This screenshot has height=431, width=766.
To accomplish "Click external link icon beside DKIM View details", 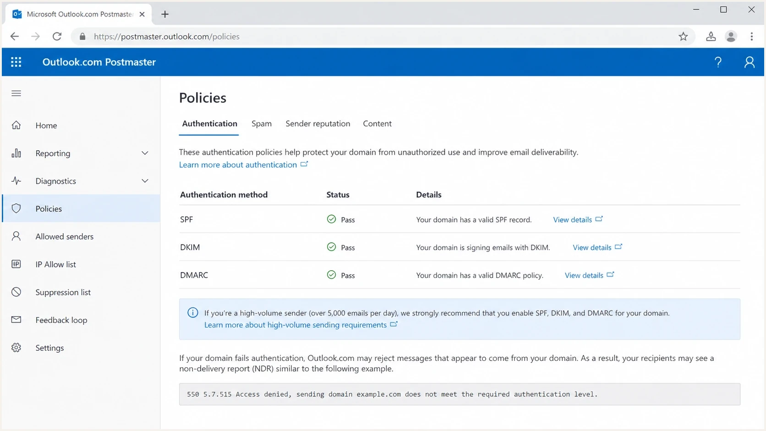I will coord(619,247).
